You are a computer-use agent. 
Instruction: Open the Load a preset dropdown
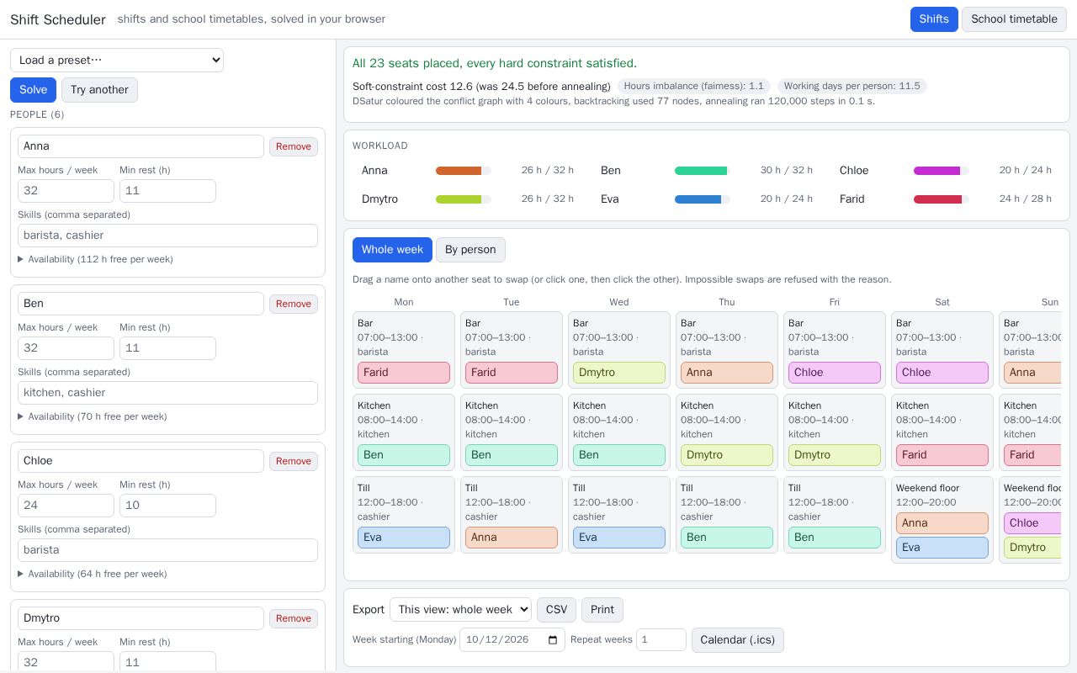(x=117, y=60)
